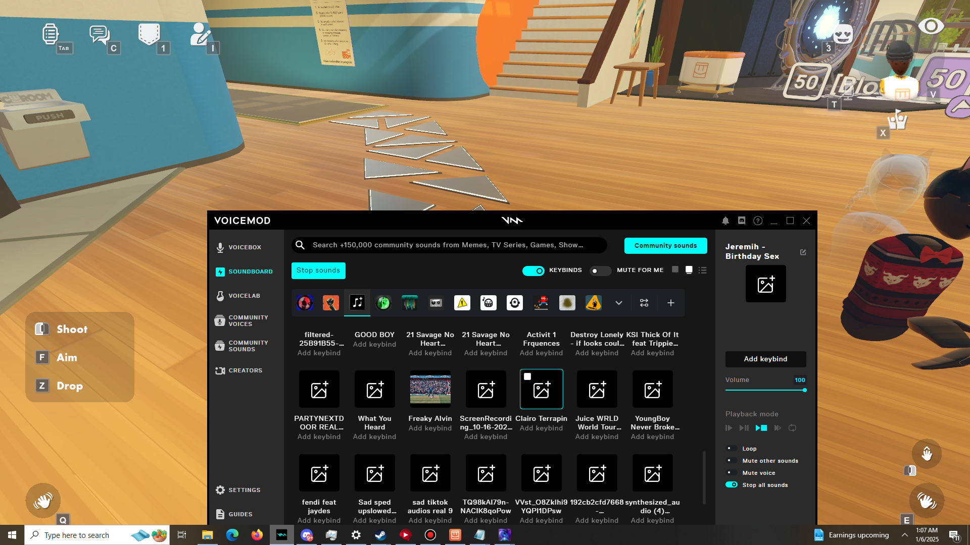Click the notifications bell icon
Viewport: 970px width, 545px height.
pos(725,221)
